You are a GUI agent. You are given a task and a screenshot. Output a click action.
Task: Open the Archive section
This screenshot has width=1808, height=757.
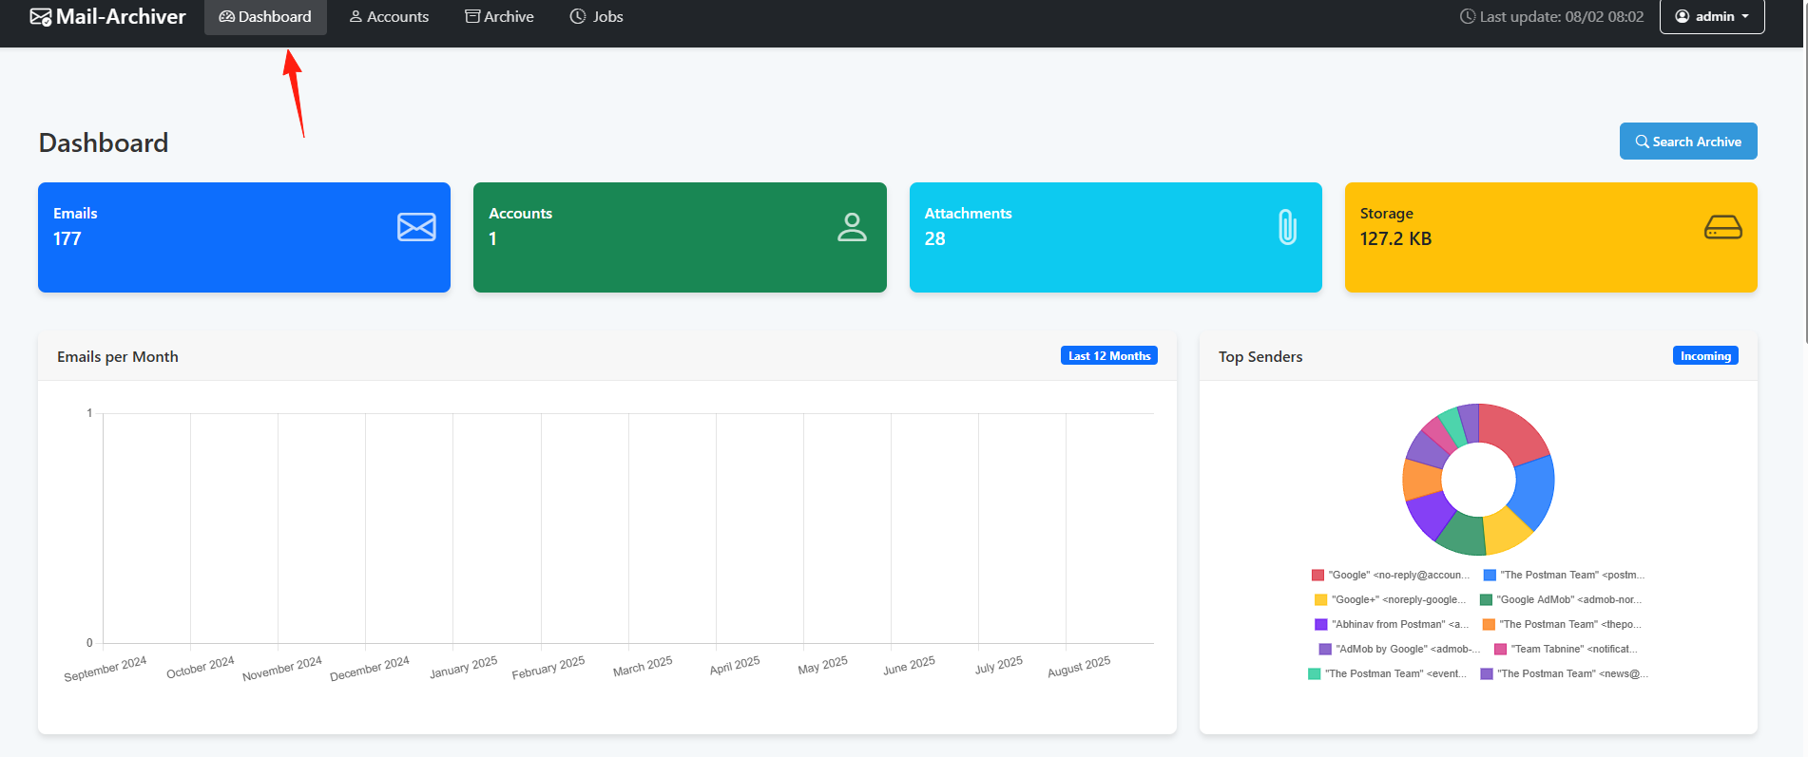click(x=499, y=17)
